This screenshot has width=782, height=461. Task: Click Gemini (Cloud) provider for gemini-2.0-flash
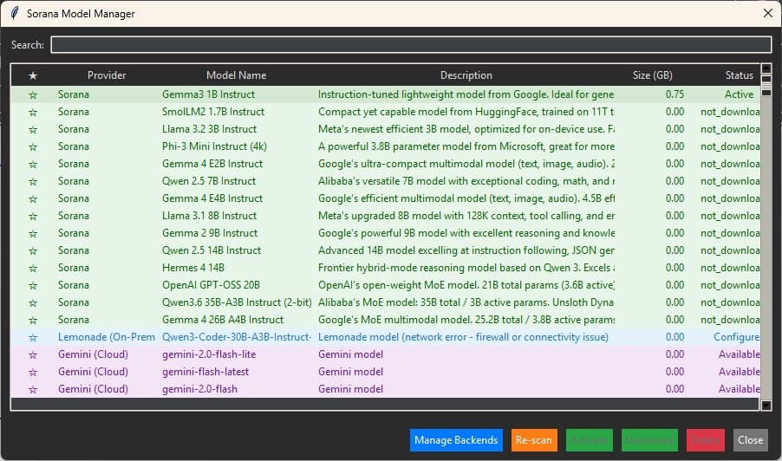coord(94,389)
